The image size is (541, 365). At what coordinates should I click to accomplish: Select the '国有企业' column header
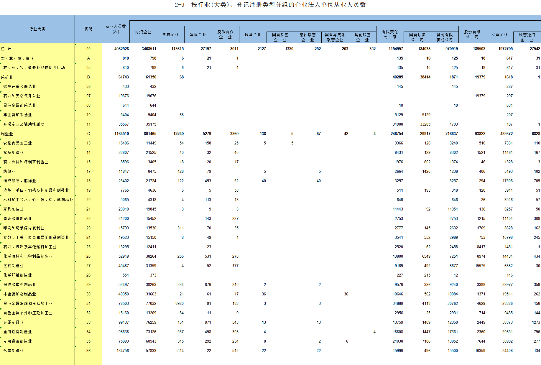(x=171, y=34)
